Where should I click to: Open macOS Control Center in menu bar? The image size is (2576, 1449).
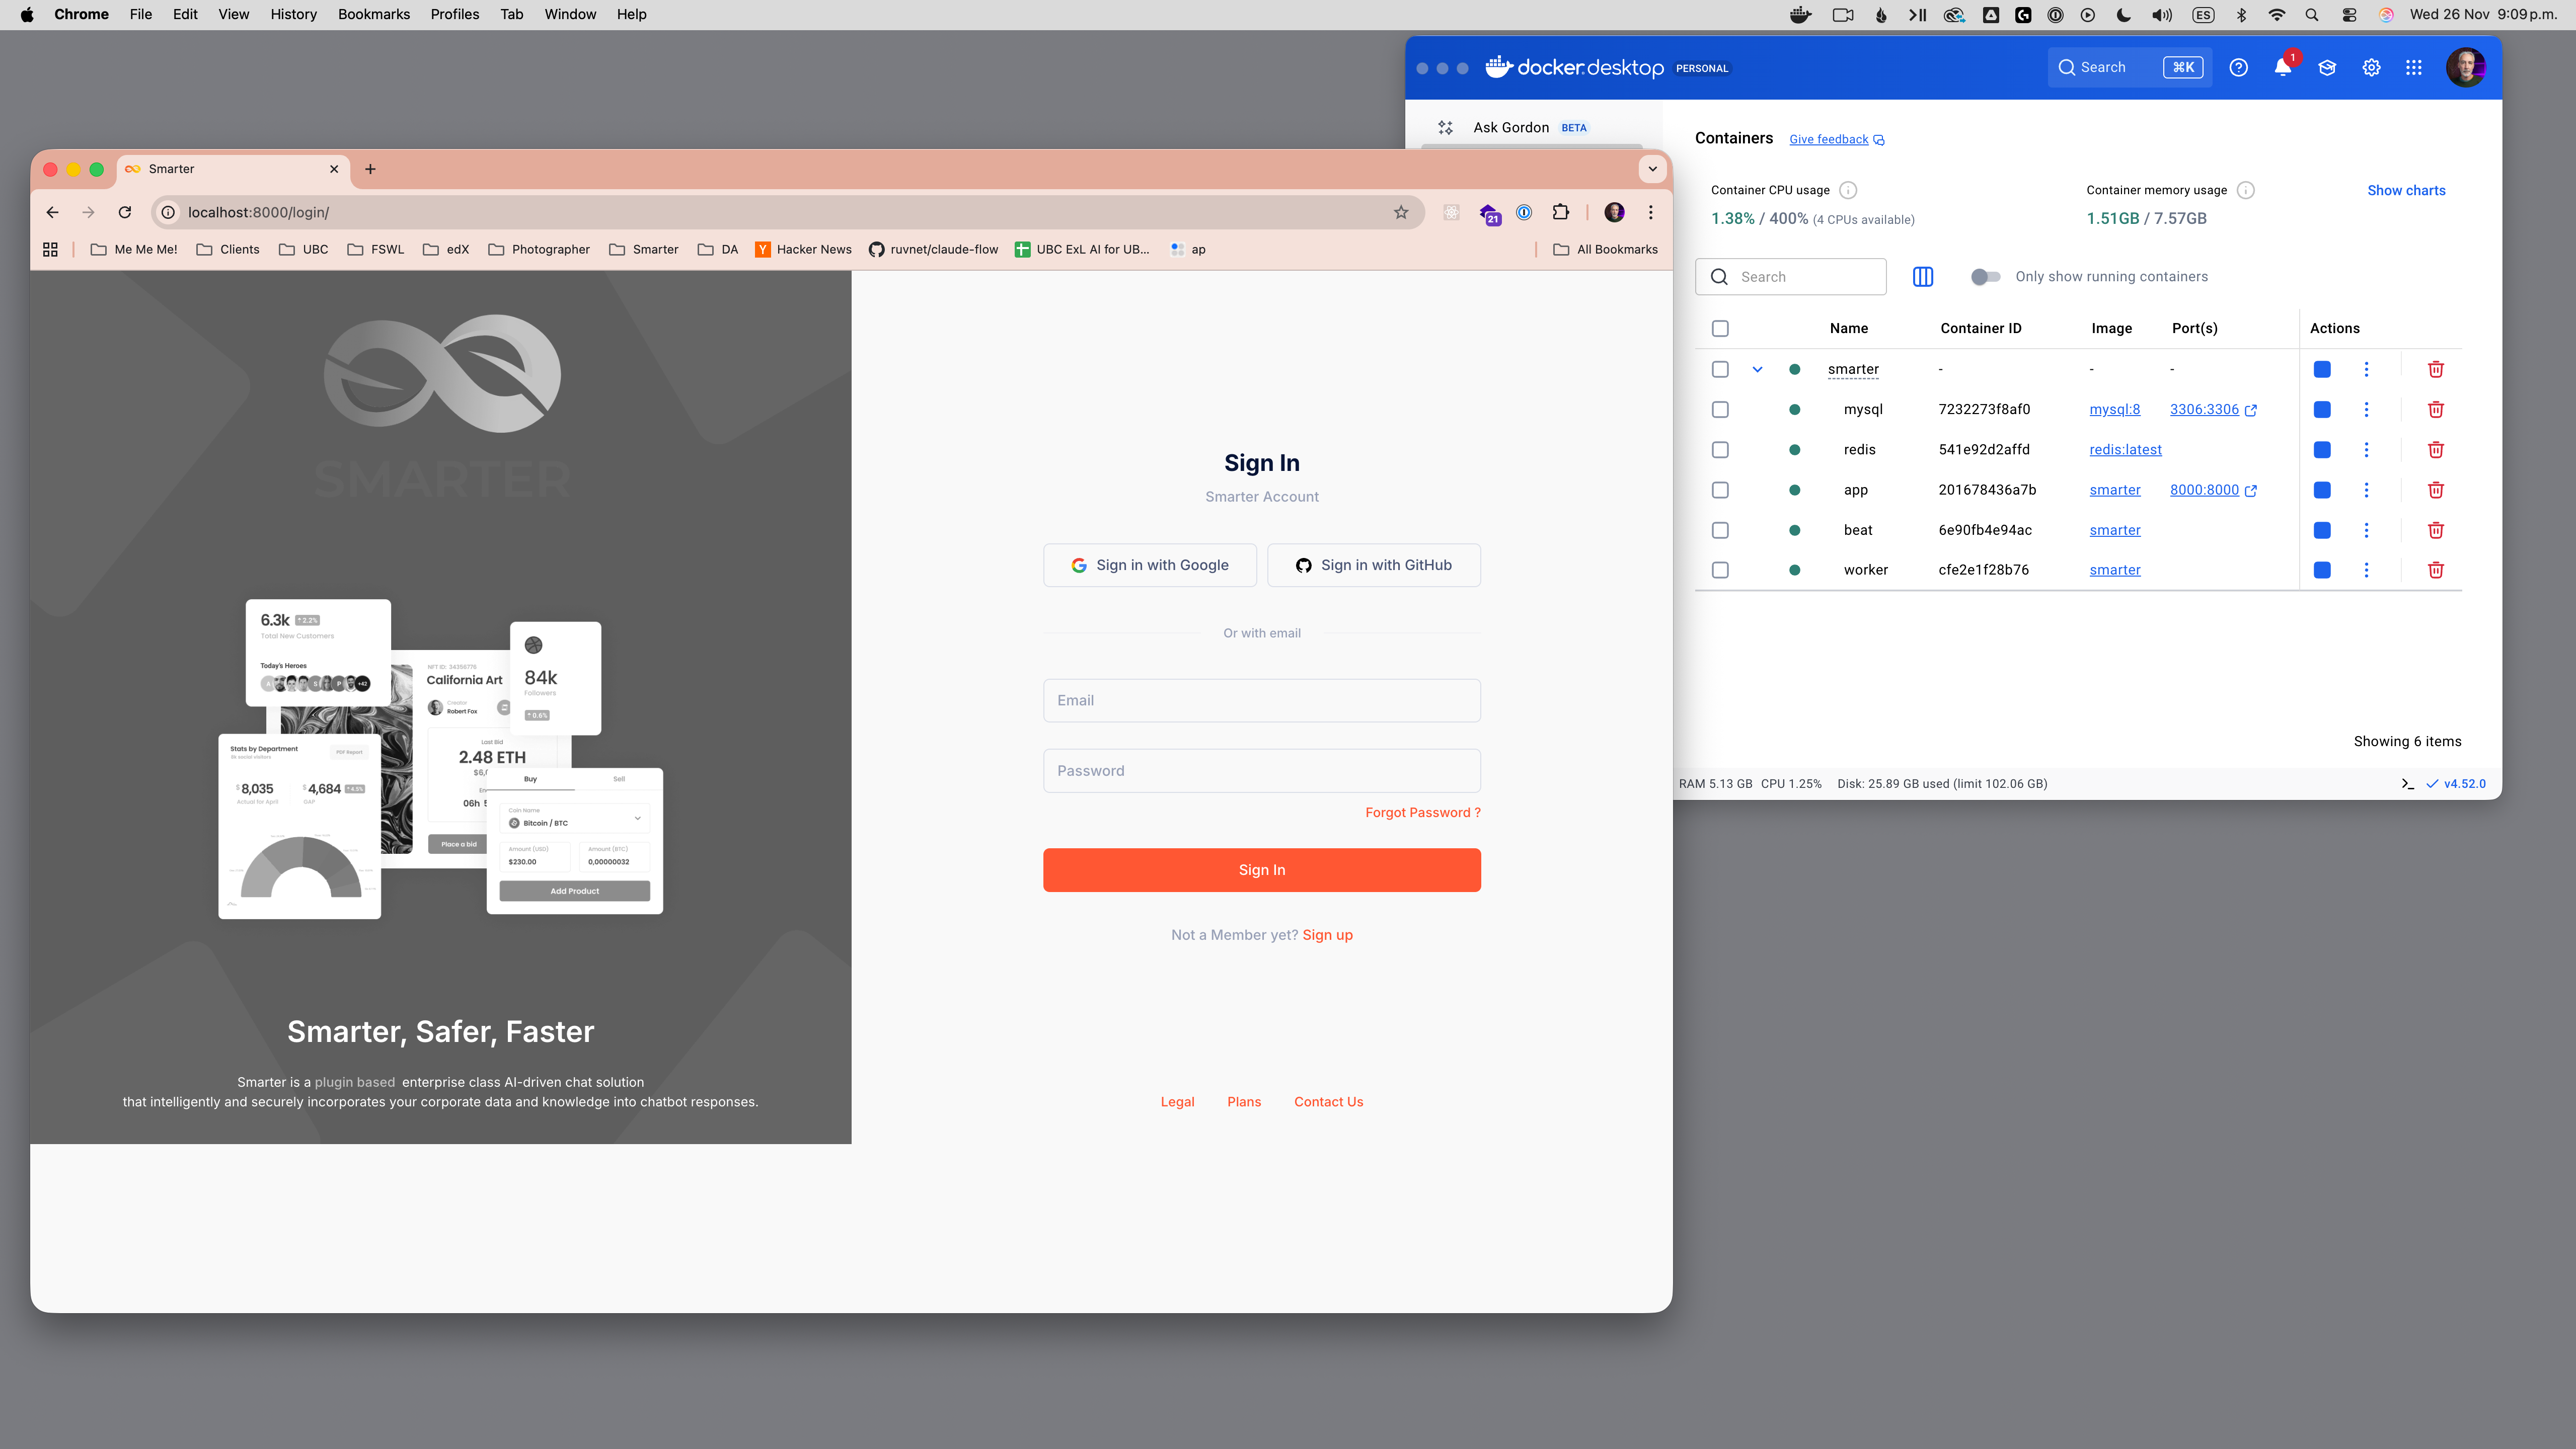pyautogui.click(x=2349, y=14)
